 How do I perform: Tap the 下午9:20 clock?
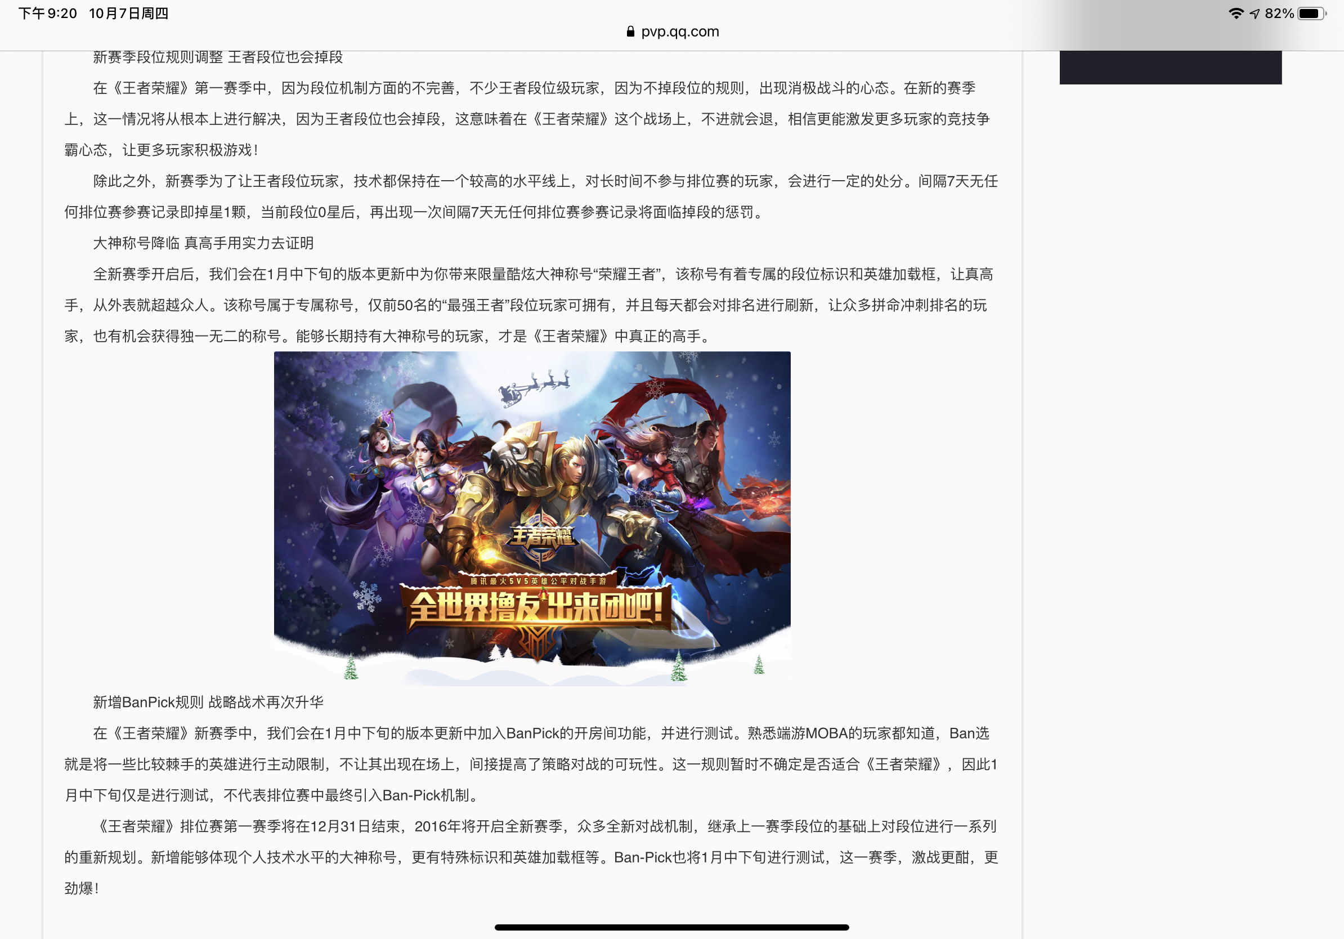(47, 14)
